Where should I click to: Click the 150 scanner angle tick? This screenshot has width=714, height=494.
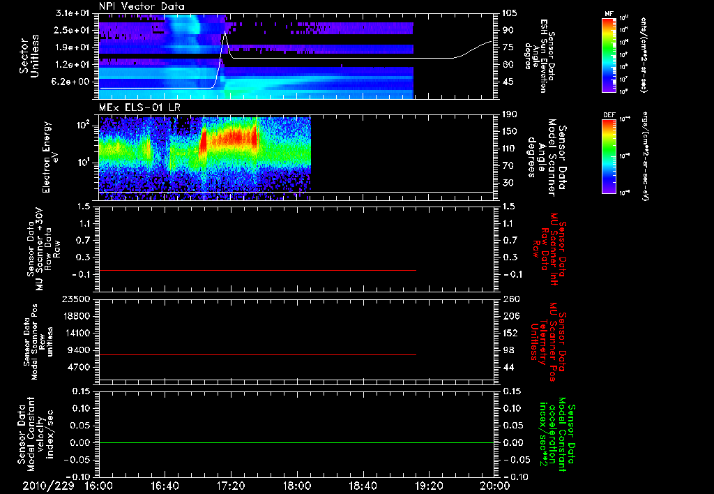point(510,131)
